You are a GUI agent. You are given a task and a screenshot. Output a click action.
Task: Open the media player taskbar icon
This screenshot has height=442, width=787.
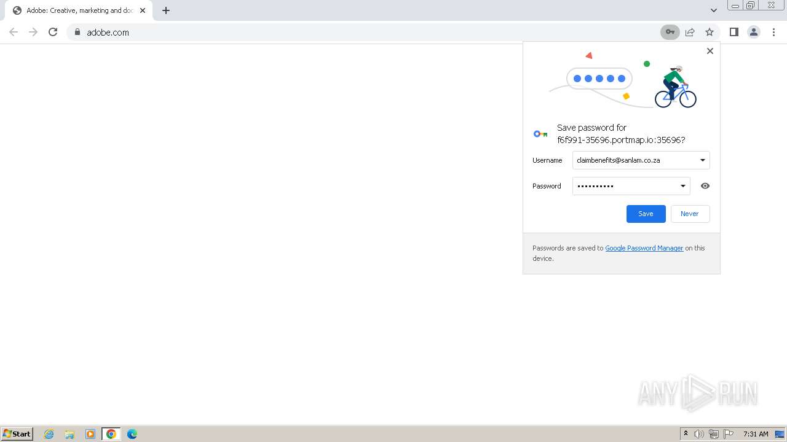point(90,434)
